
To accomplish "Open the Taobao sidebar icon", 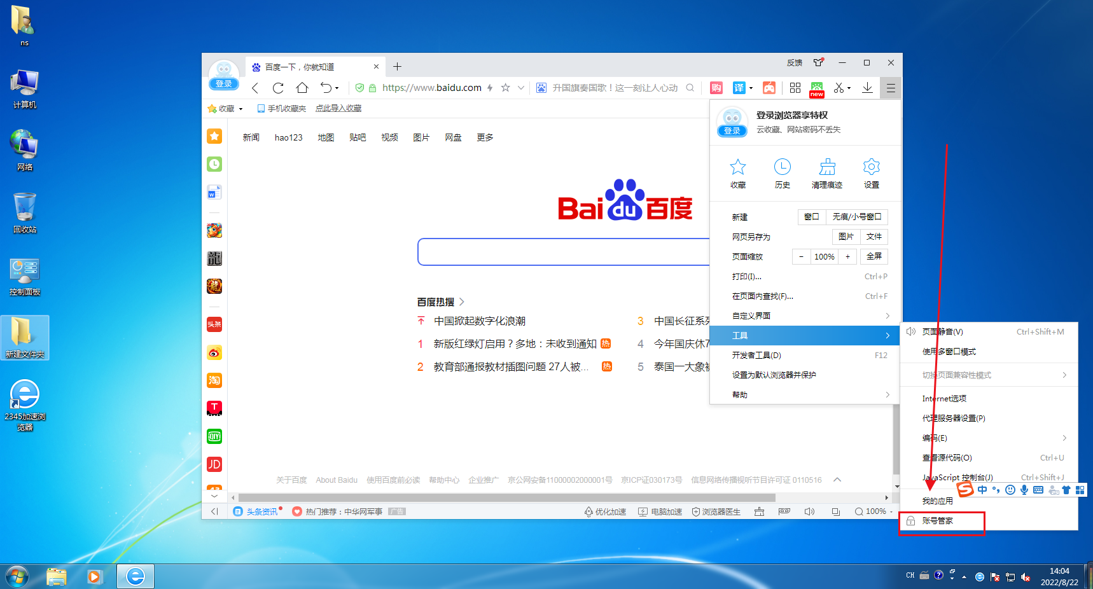I will click(x=214, y=380).
